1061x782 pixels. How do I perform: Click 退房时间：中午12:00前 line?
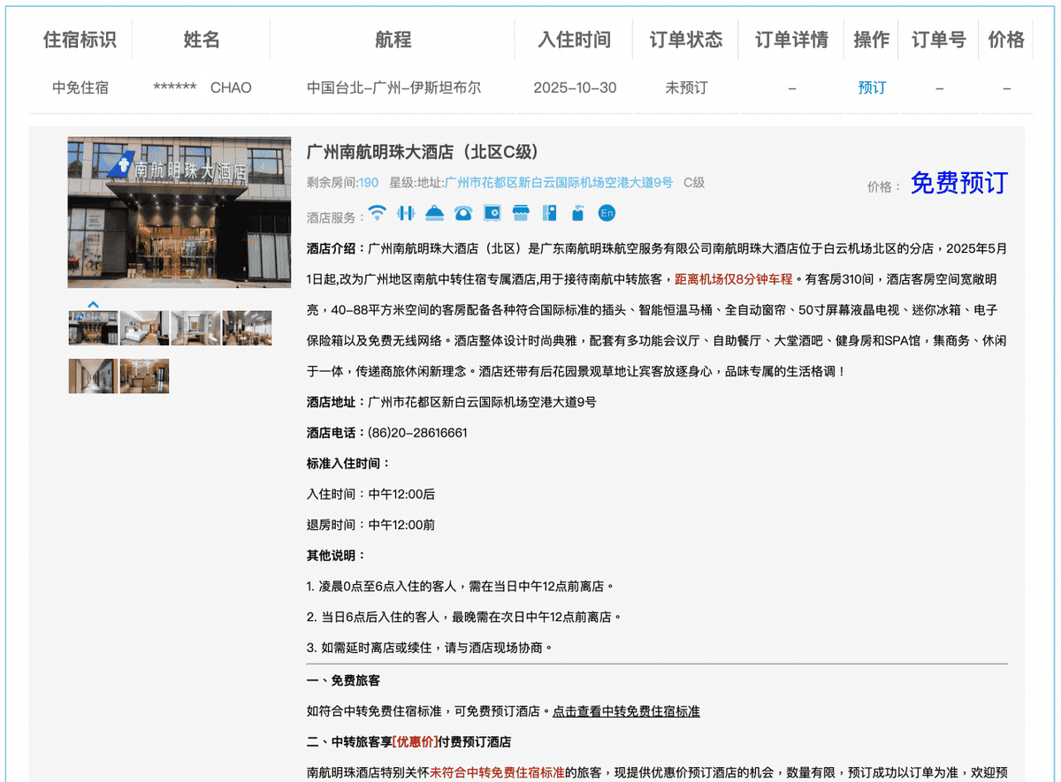pyautogui.click(x=371, y=525)
